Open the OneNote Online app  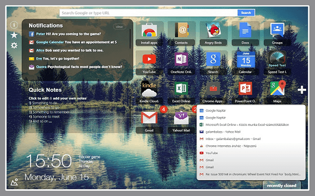pyautogui.click(x=181, y=61)
